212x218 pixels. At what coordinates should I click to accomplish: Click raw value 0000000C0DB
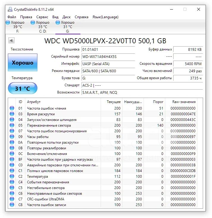tap(183, 171)
